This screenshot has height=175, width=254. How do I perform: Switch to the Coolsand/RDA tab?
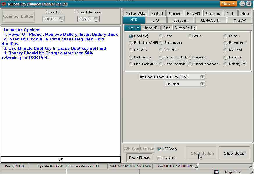pos(136,13)
